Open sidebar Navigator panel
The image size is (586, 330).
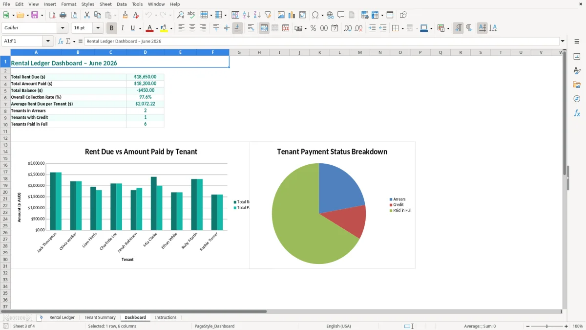[577, 99]
